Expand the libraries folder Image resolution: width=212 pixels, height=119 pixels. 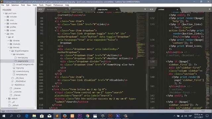tap(8, 41)
